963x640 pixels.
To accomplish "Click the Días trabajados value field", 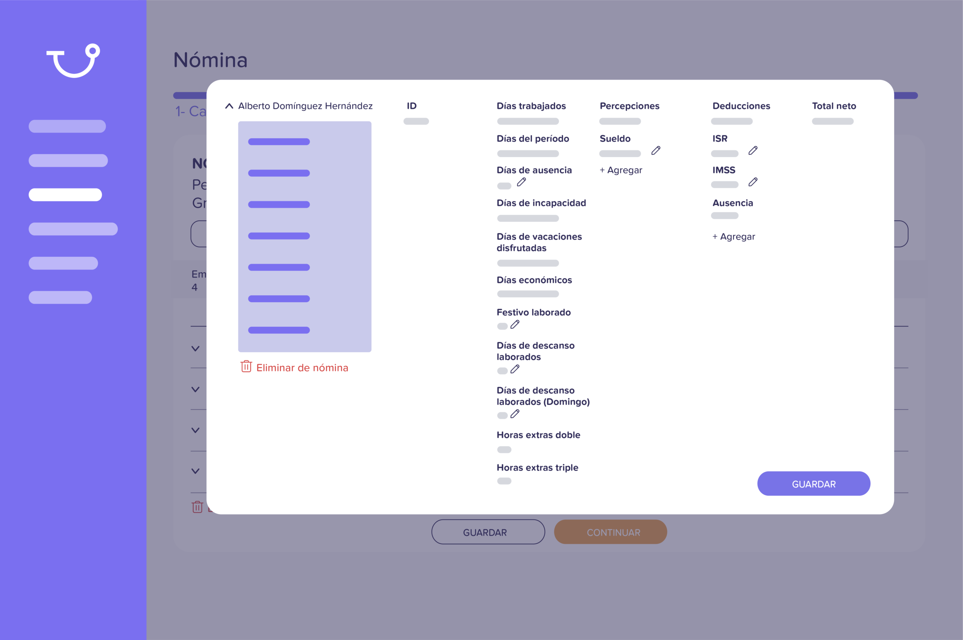I will point(528,121).
